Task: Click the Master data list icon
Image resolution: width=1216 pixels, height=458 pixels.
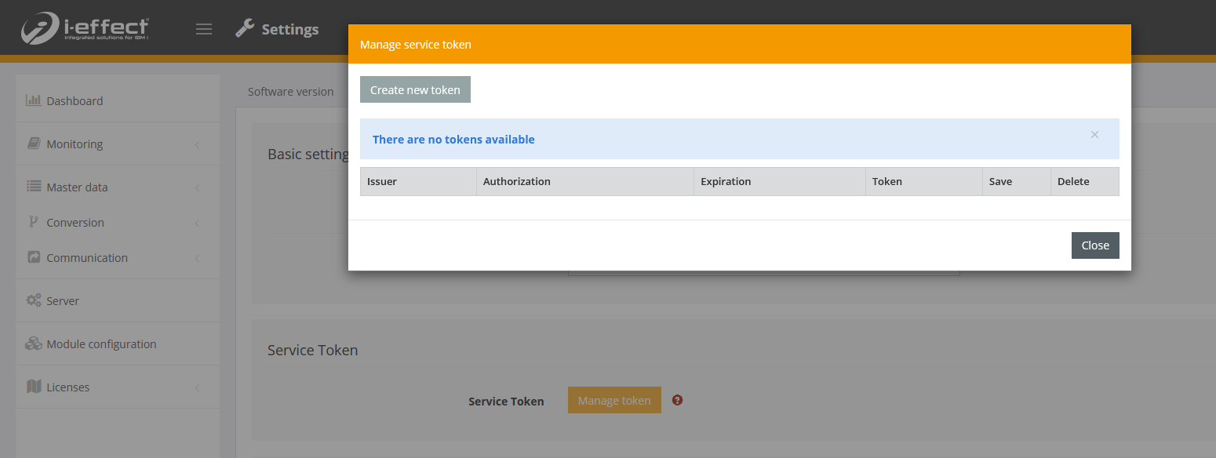Action: pyautogui.click(x=34, y=187)
